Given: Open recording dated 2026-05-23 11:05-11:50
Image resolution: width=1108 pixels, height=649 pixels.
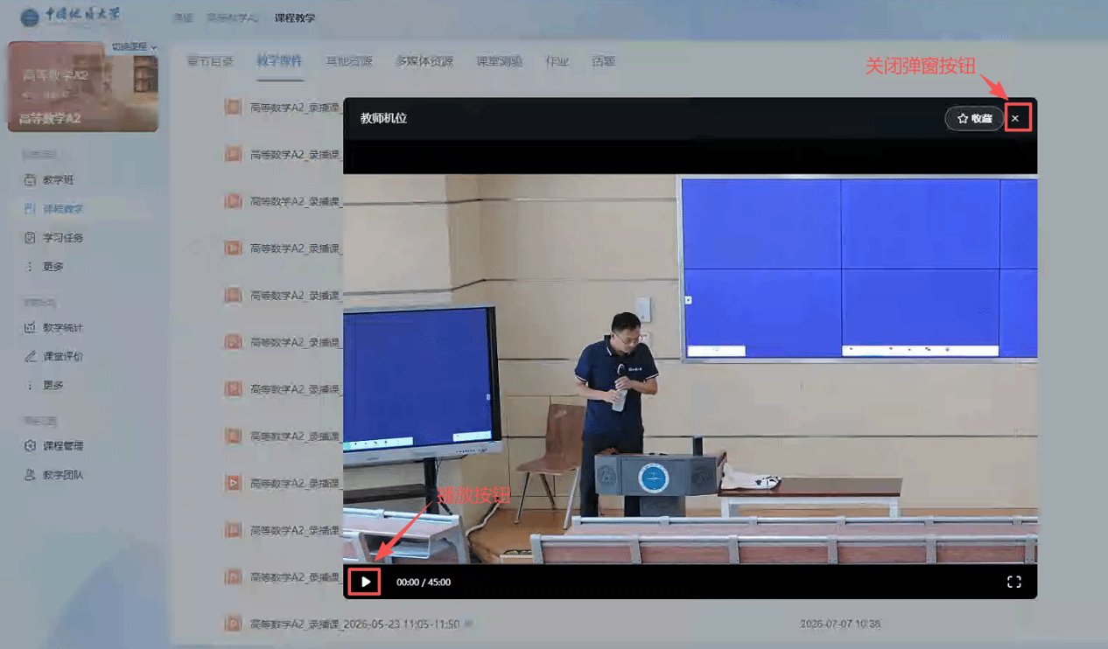Looking at the screenshot, I should [354, 625].
